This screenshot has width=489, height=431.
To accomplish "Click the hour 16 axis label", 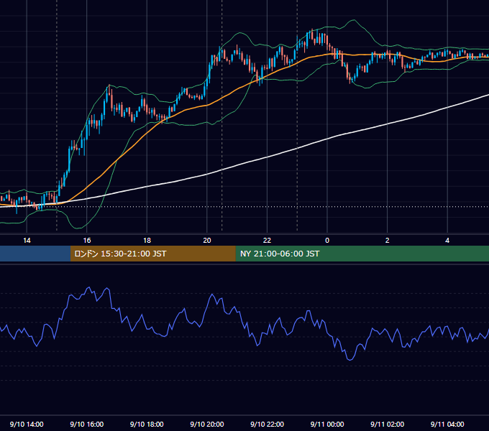I will tap(87, 241).
